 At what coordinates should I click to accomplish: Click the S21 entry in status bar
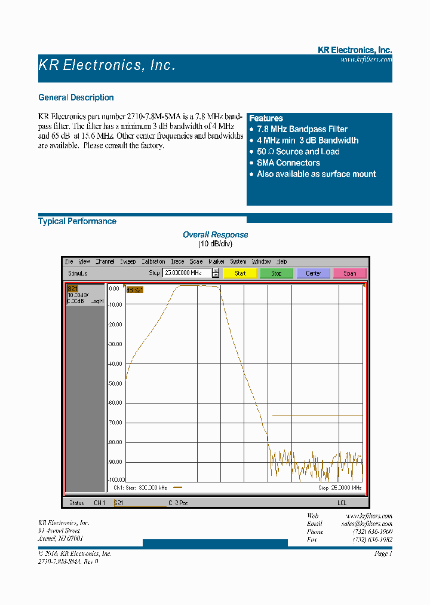click(119, 503)
